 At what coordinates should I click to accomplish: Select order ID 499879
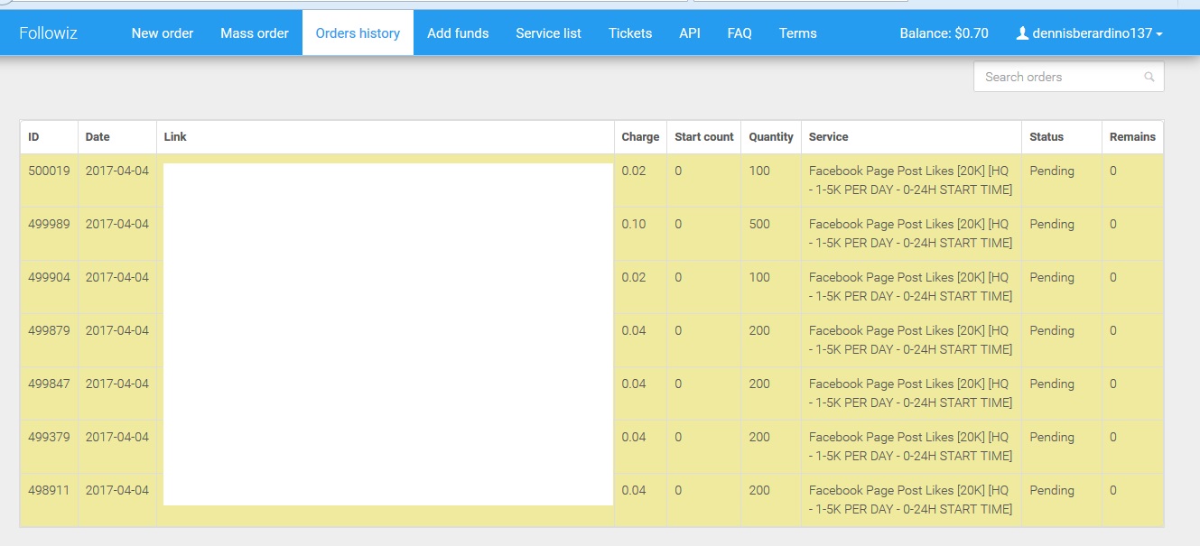(49, 330)
